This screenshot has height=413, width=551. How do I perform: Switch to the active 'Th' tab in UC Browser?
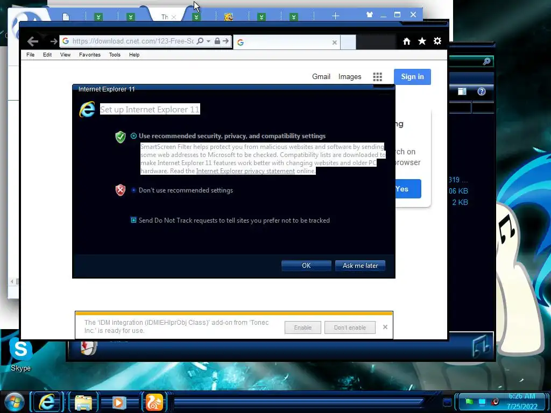(x=165, y=17)
